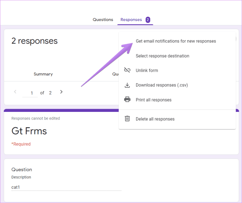The width and height of the screenshot is (242, 203).
Task: Click the trash can icon
Action: point(127,119)
